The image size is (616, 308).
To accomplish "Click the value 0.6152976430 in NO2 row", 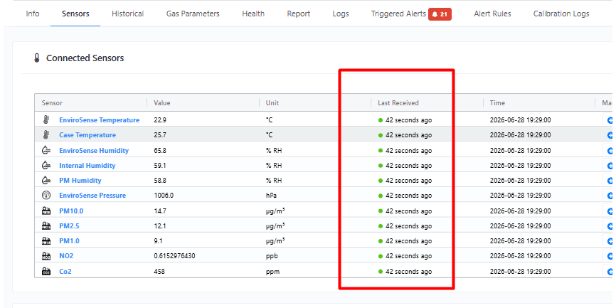I will pyautogui.click(x=174, y=256).
